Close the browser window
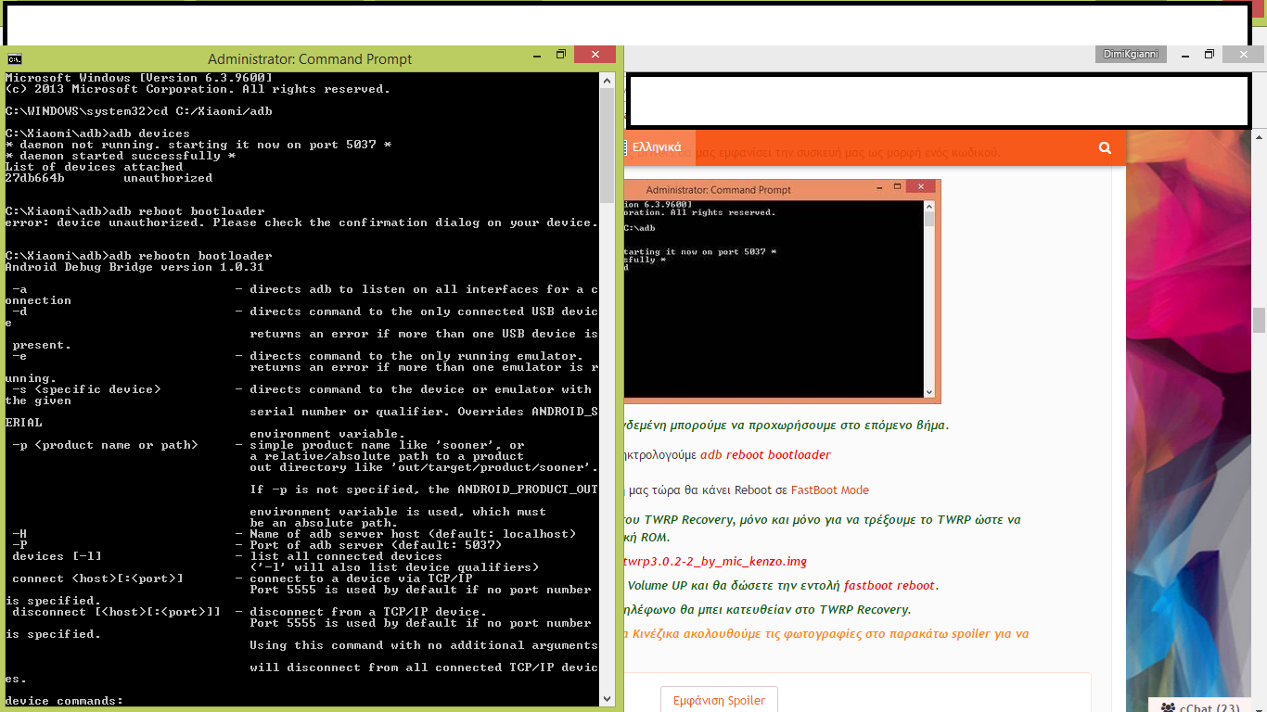This screenshot has width=1267, height=712. [1241, 55]
